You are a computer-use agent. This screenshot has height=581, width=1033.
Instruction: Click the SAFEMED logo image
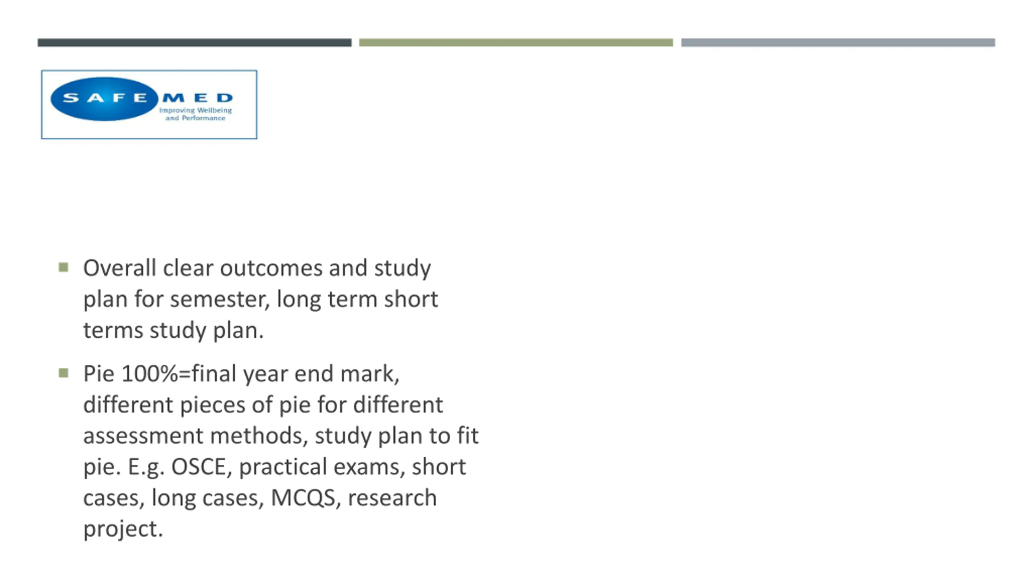pyautogui.click(x=149, y=104)
